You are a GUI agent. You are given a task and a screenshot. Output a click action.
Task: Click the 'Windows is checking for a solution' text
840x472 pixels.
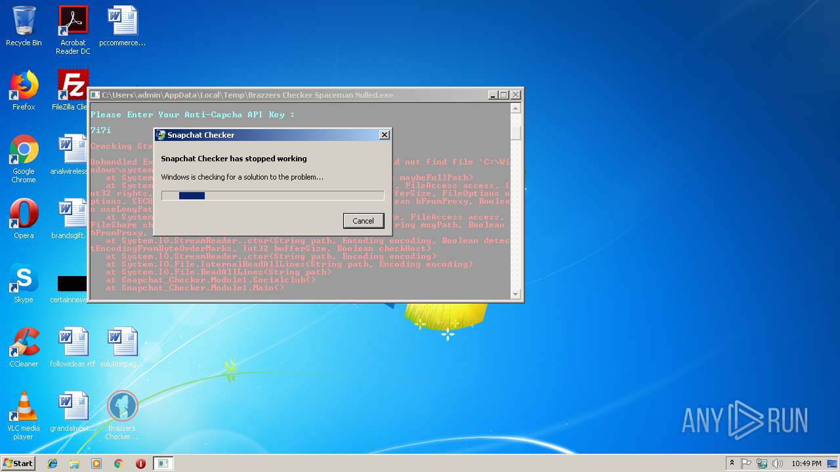pyautogui.click(x=242, y=177)
